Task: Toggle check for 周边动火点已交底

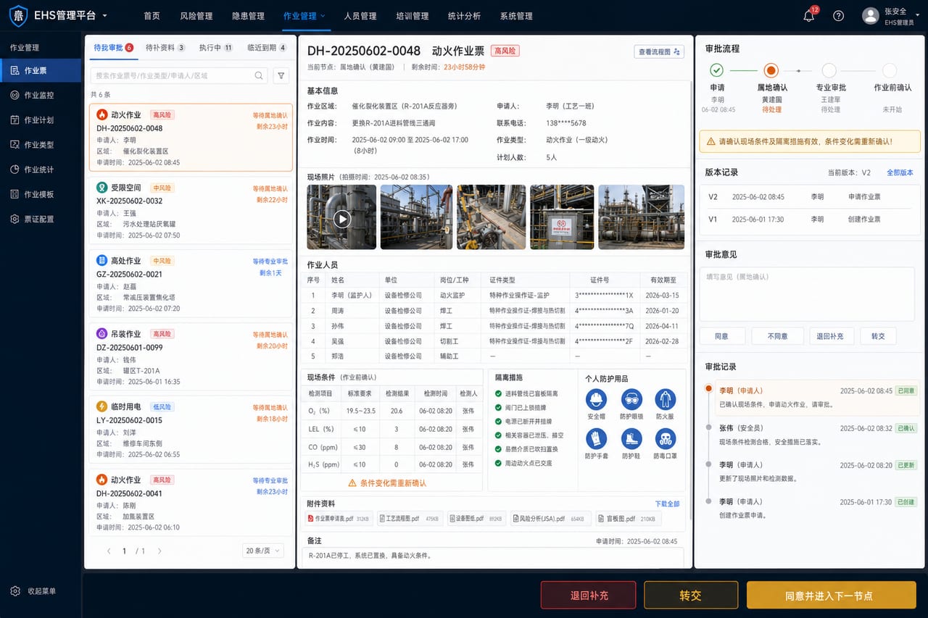Action: [x=498, y=463]
